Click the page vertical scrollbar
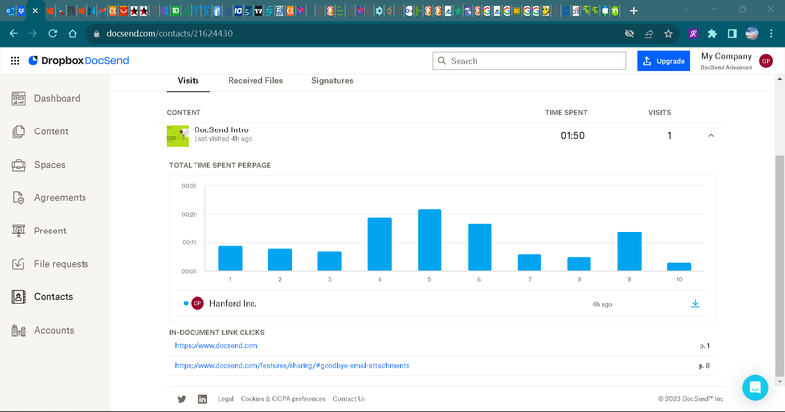 (x=779, y=265)
